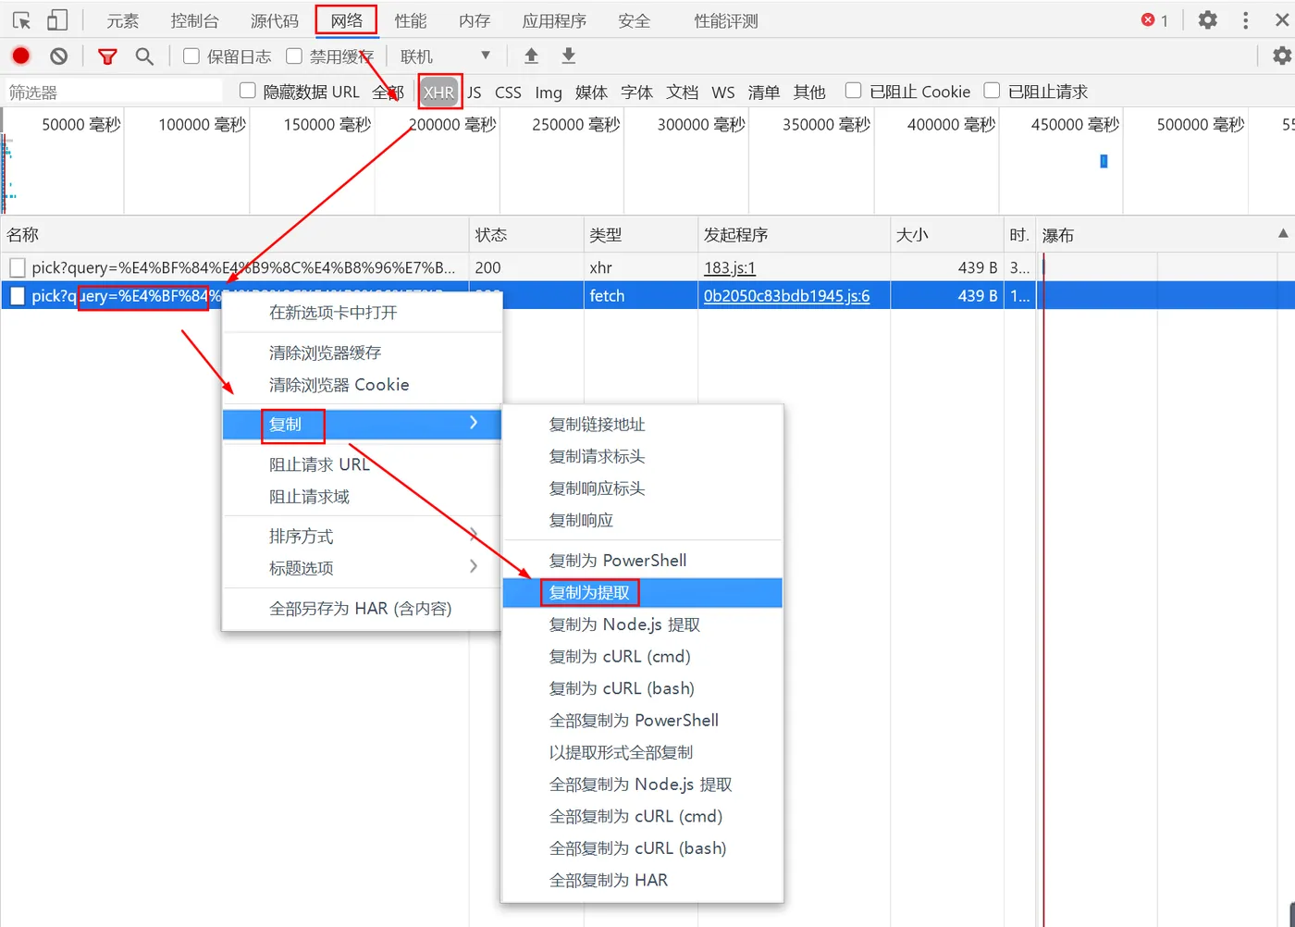Viewport: 1295px width, 927px height.
Task: Choose 清除浏览器缓存 menu item
Action: [363, 352]
